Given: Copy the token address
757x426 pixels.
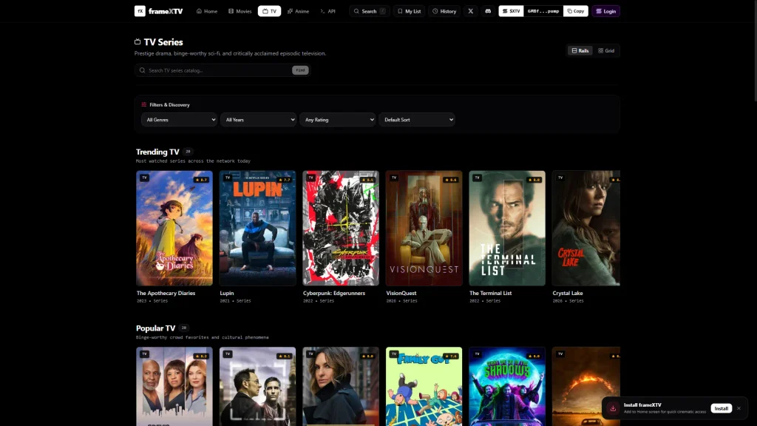Looking at the screenshot, I should tap(575, 11).
